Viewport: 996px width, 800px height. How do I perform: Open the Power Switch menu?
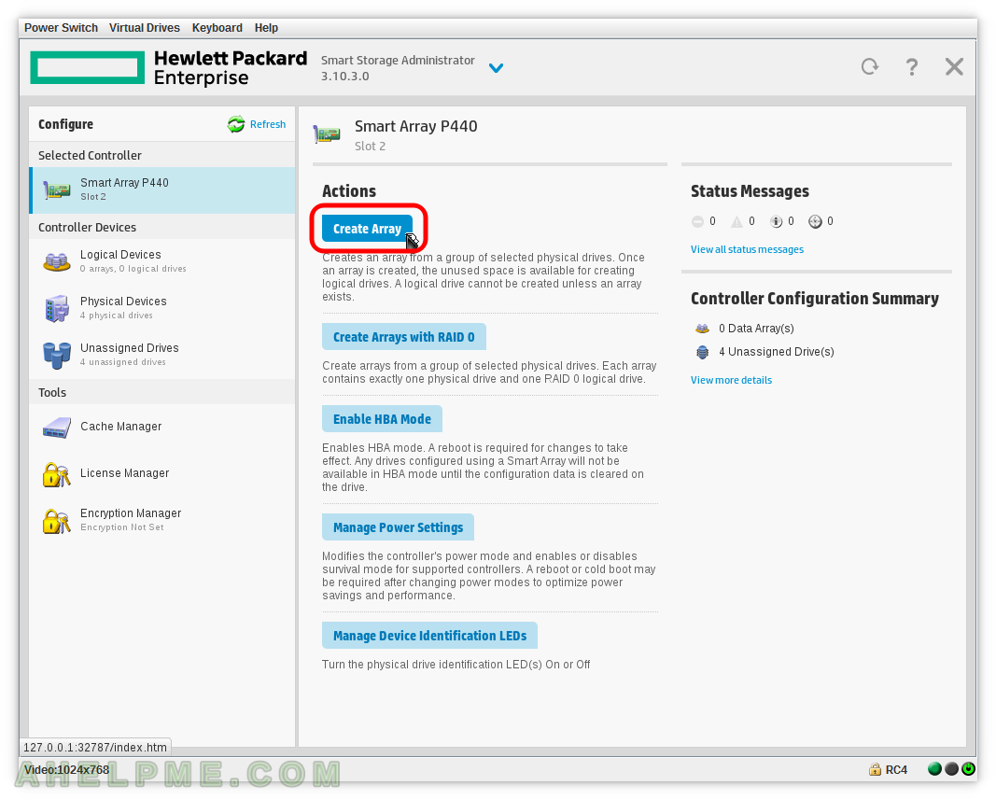coord(61,28)
